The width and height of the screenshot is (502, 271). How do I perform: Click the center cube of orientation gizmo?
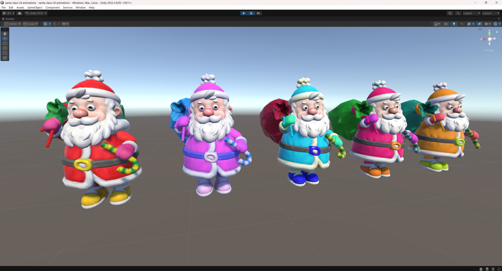(489, 39)
